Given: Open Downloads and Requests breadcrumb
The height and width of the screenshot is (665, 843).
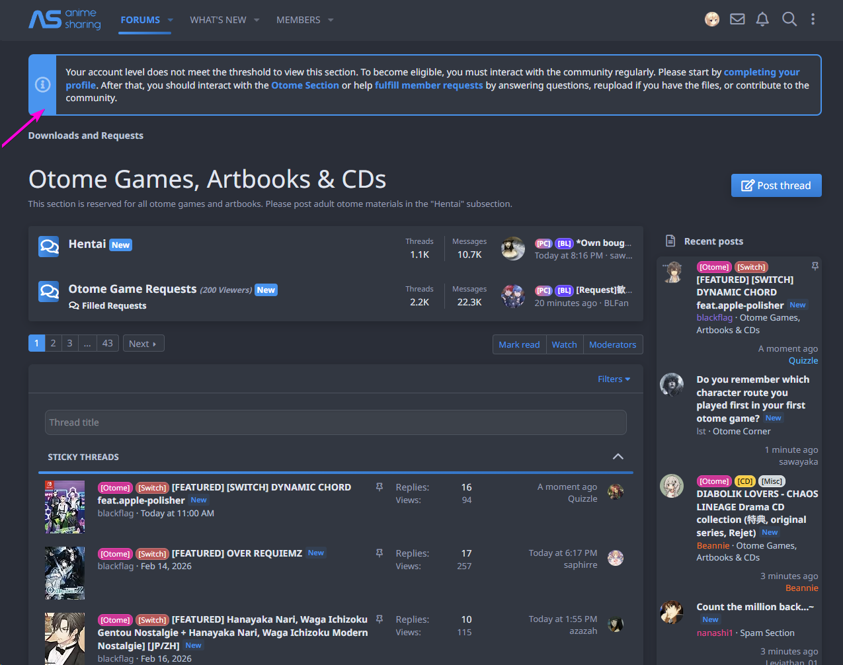Looking at the screenshot, I should click(x=86, y=136).
